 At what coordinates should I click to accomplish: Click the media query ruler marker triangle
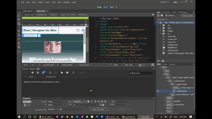(x=86, y=25)
